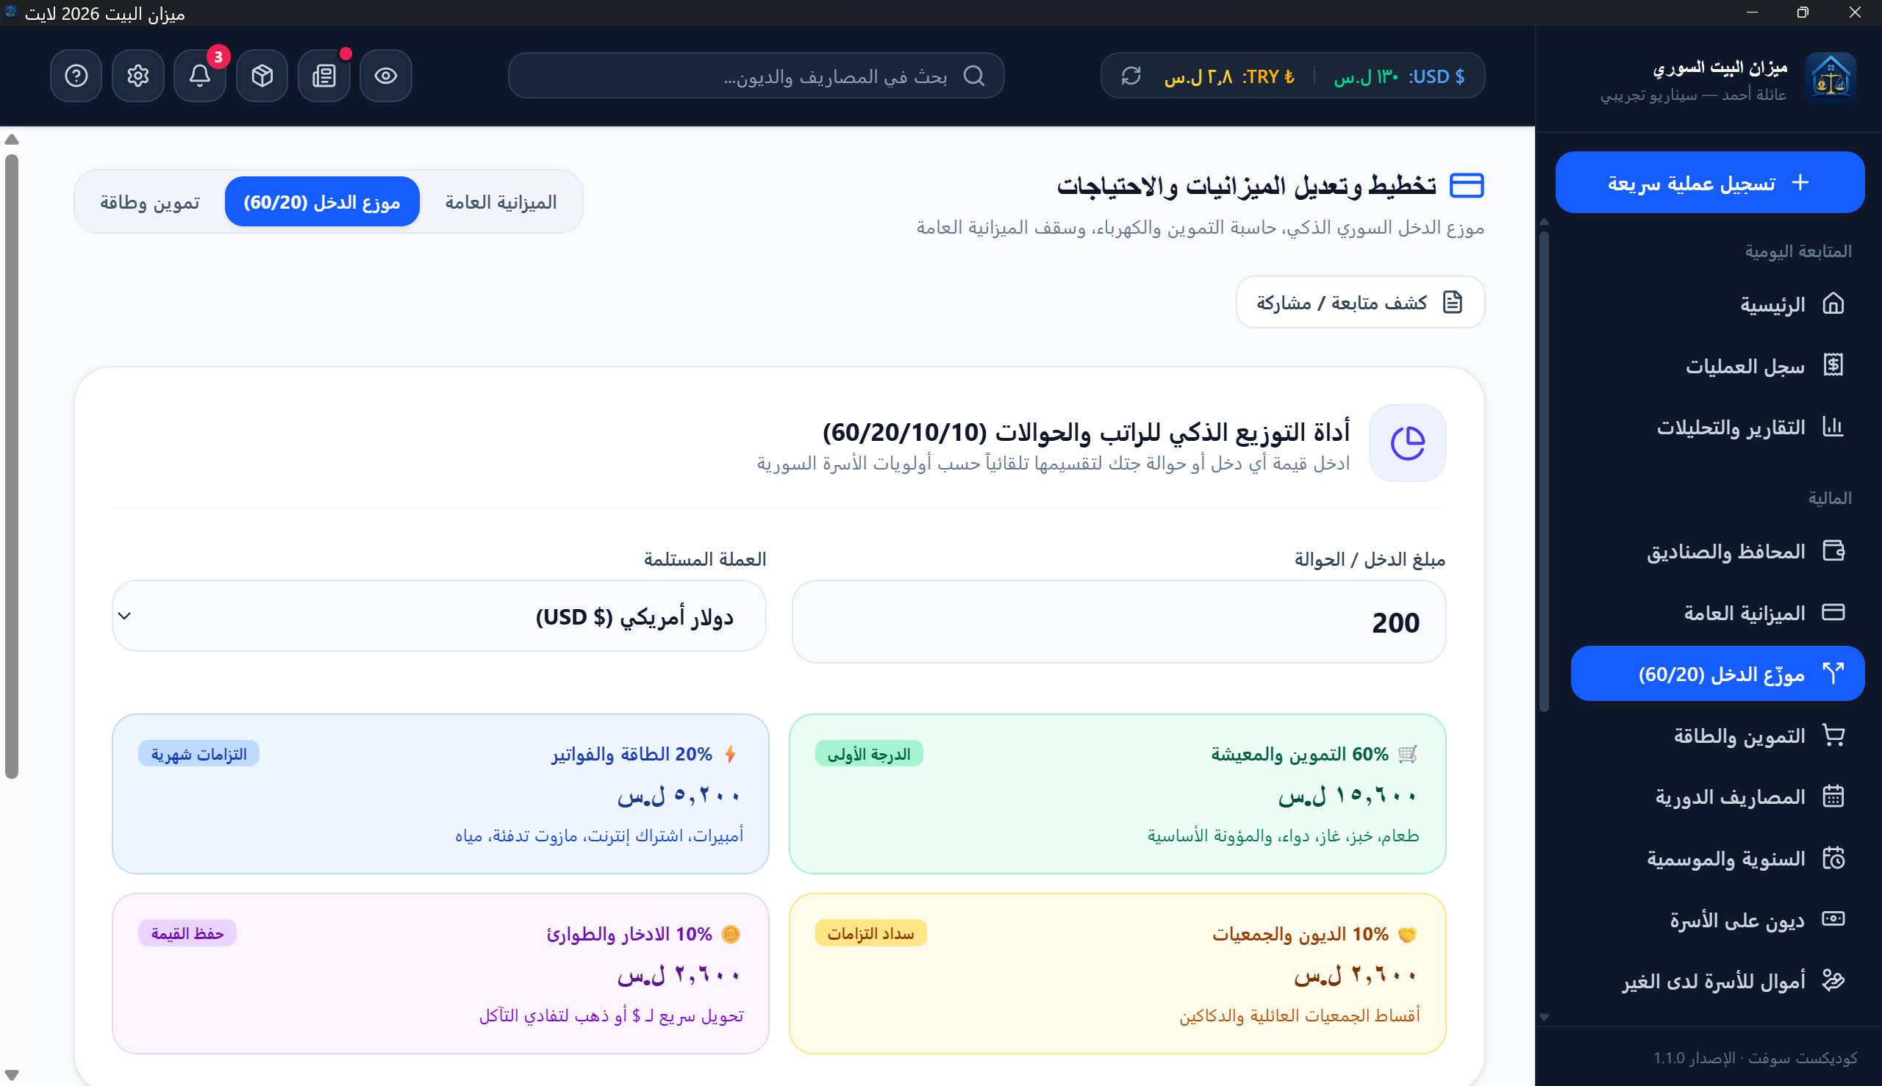1882x1086 pixels.
Task: Click the search magnifier icon
Action: (974, 76)
